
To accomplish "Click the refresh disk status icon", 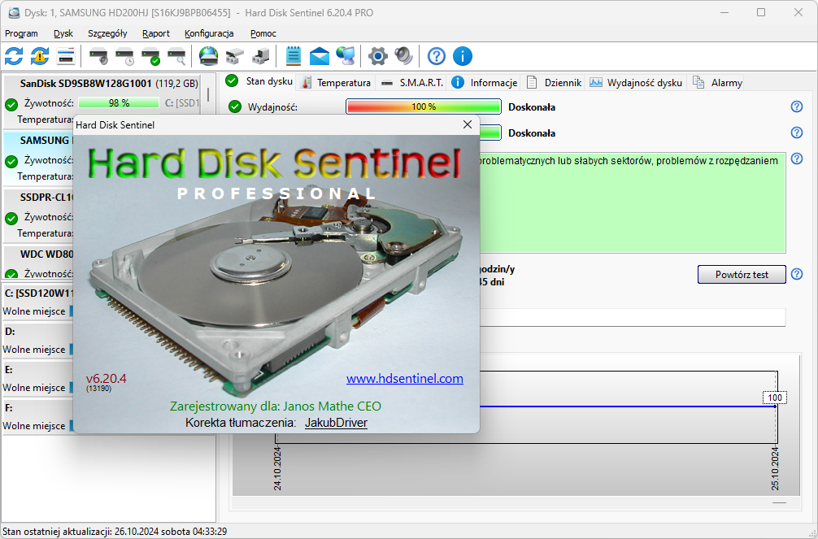I will click(14, 56).
